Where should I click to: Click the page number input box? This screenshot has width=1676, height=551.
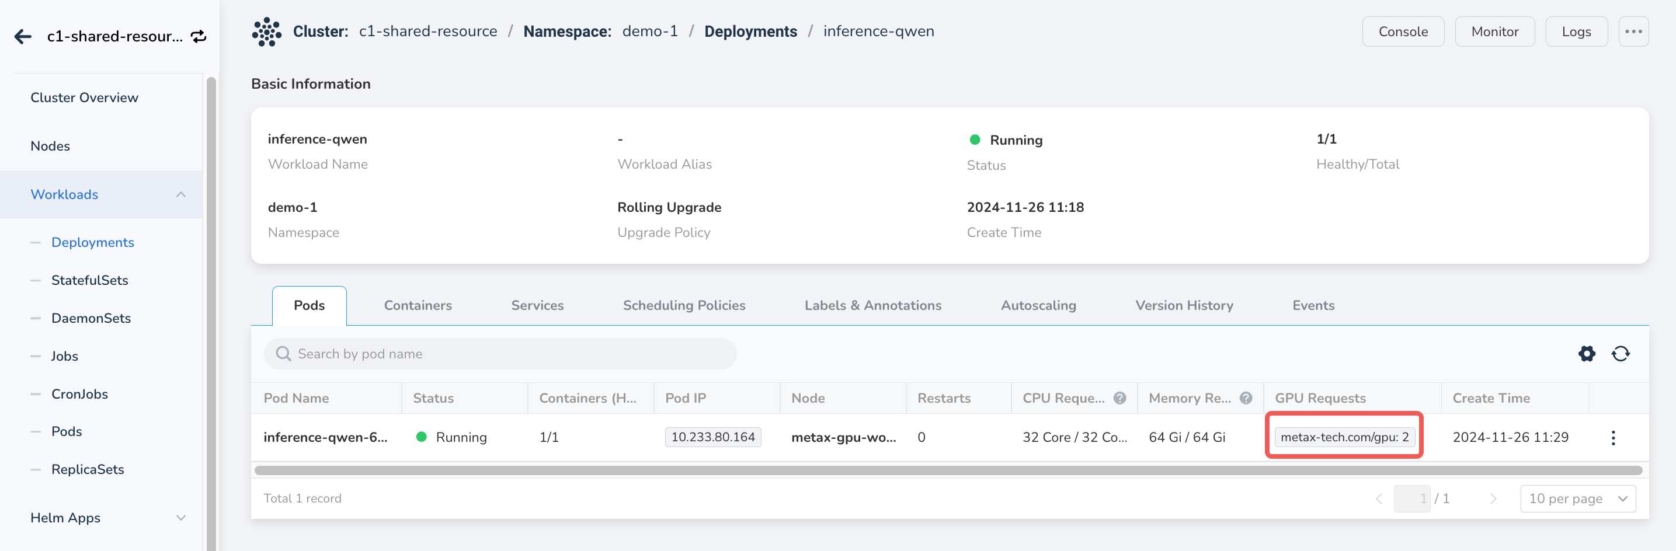1412,499
